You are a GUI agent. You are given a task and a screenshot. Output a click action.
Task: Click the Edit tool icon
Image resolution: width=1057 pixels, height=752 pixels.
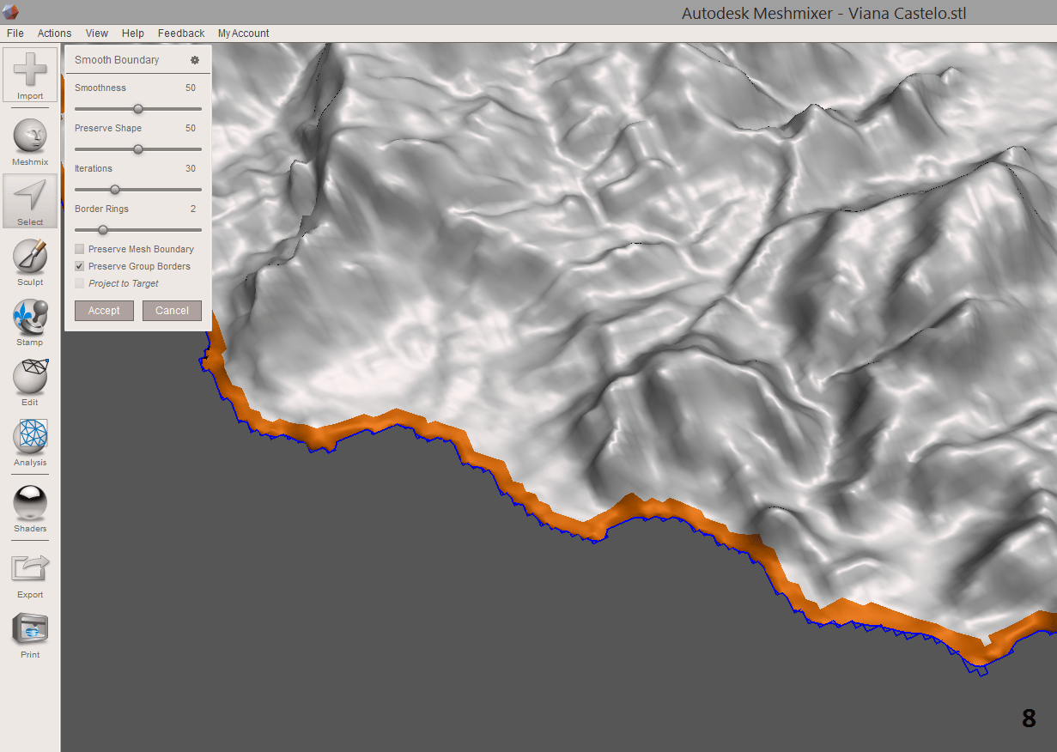pos(29,376)
